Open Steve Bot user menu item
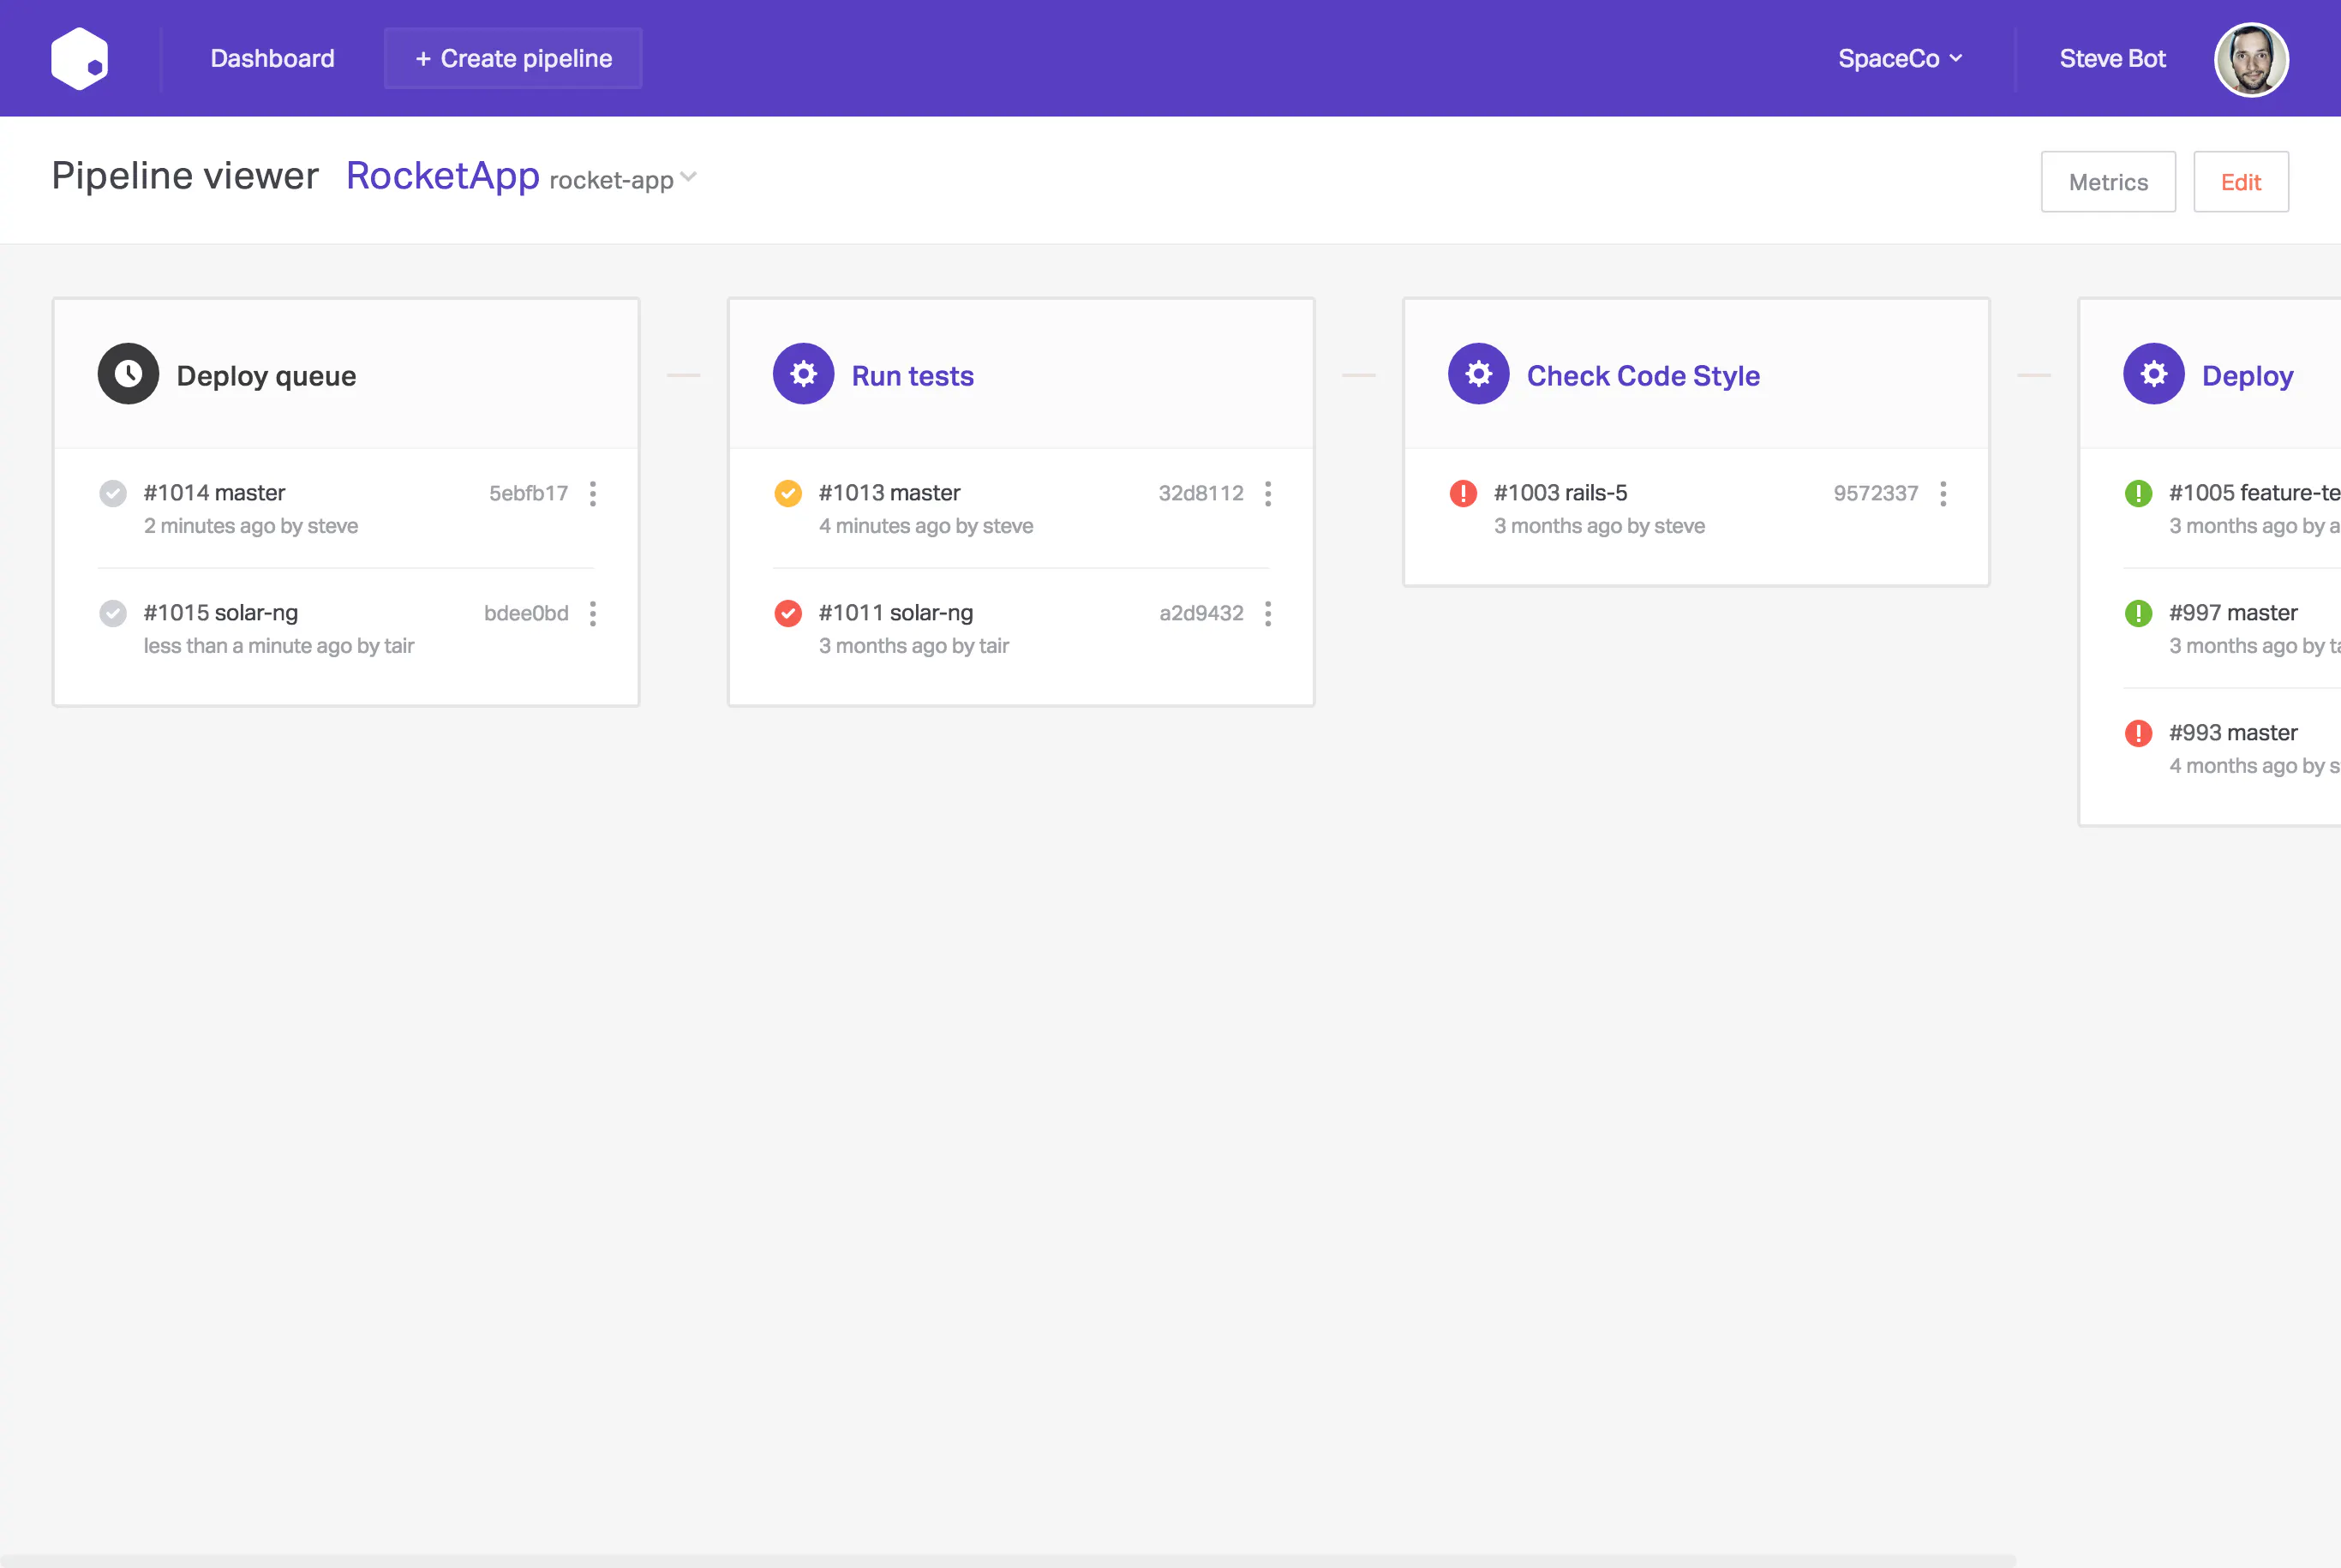Screen dimensions: 2341x1568 click(x=2112, y=58)
